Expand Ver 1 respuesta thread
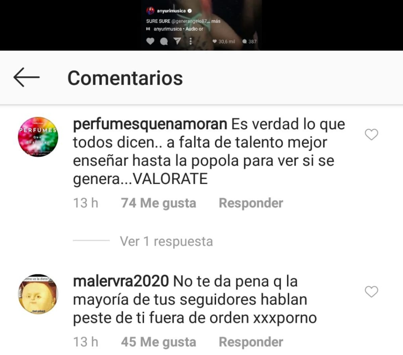403x355 pixels. [166, 241]
